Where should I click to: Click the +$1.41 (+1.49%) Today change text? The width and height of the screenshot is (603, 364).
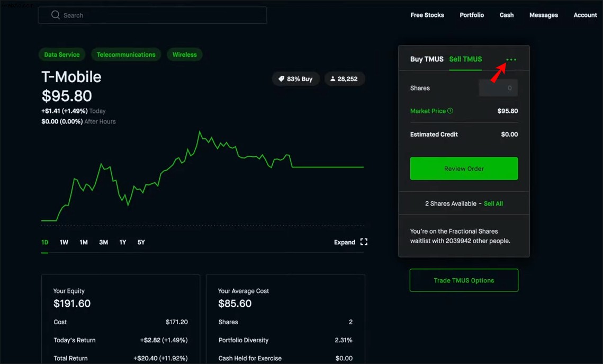coord(74,111)
